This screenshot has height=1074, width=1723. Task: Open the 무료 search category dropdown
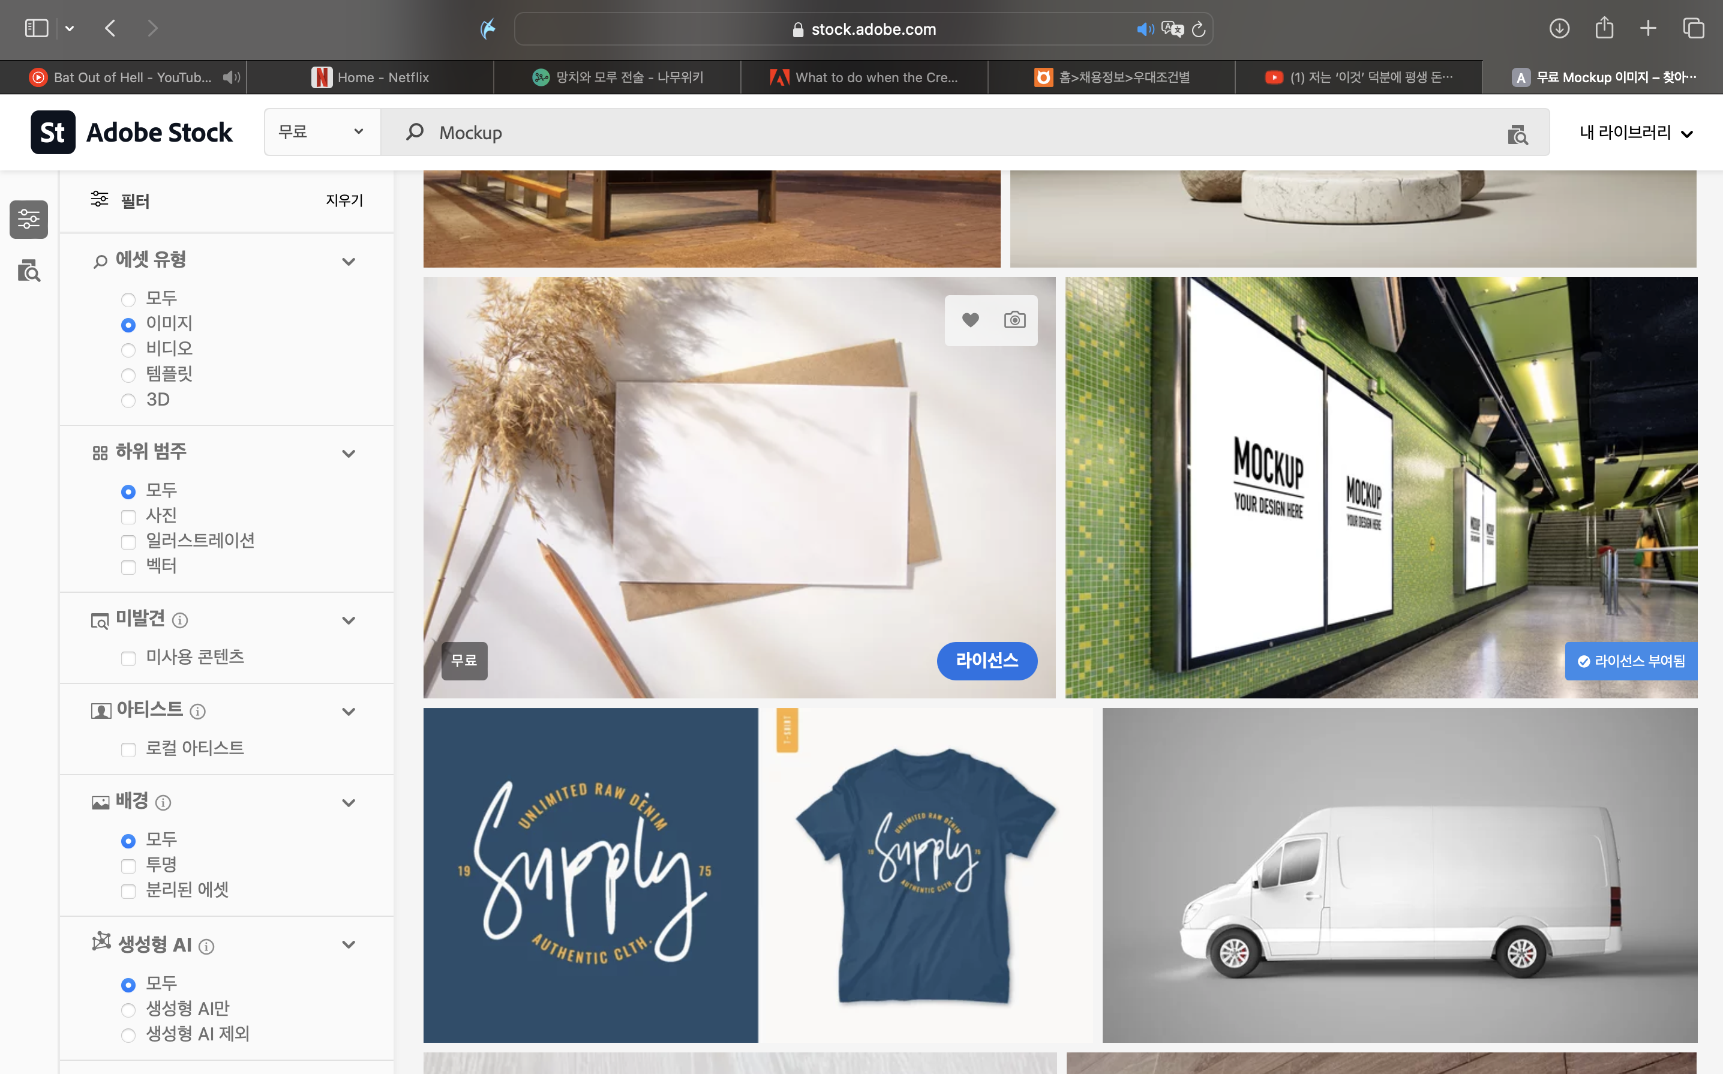(321, 132)
